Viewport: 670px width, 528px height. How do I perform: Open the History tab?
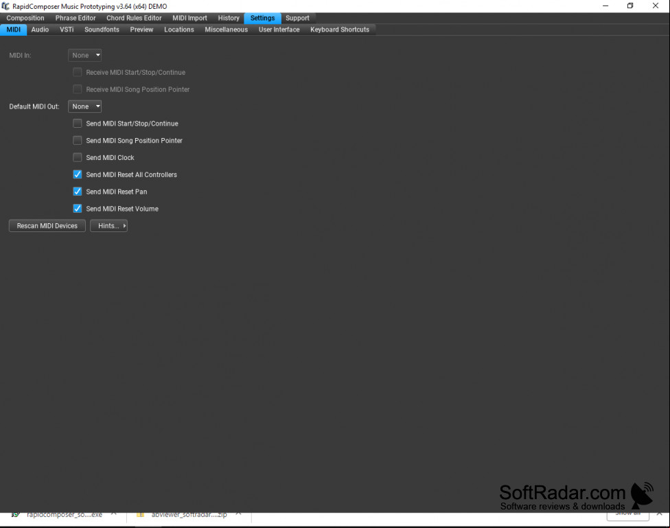pos(229,18)
